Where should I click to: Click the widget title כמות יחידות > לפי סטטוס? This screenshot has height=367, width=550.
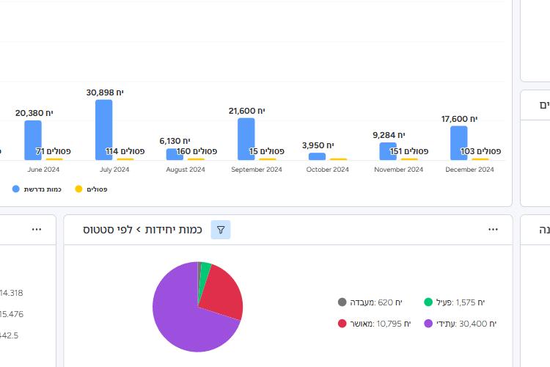click(145, 230)
